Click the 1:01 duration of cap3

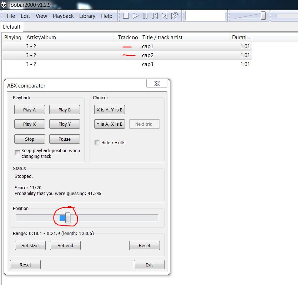click(245, 64)
